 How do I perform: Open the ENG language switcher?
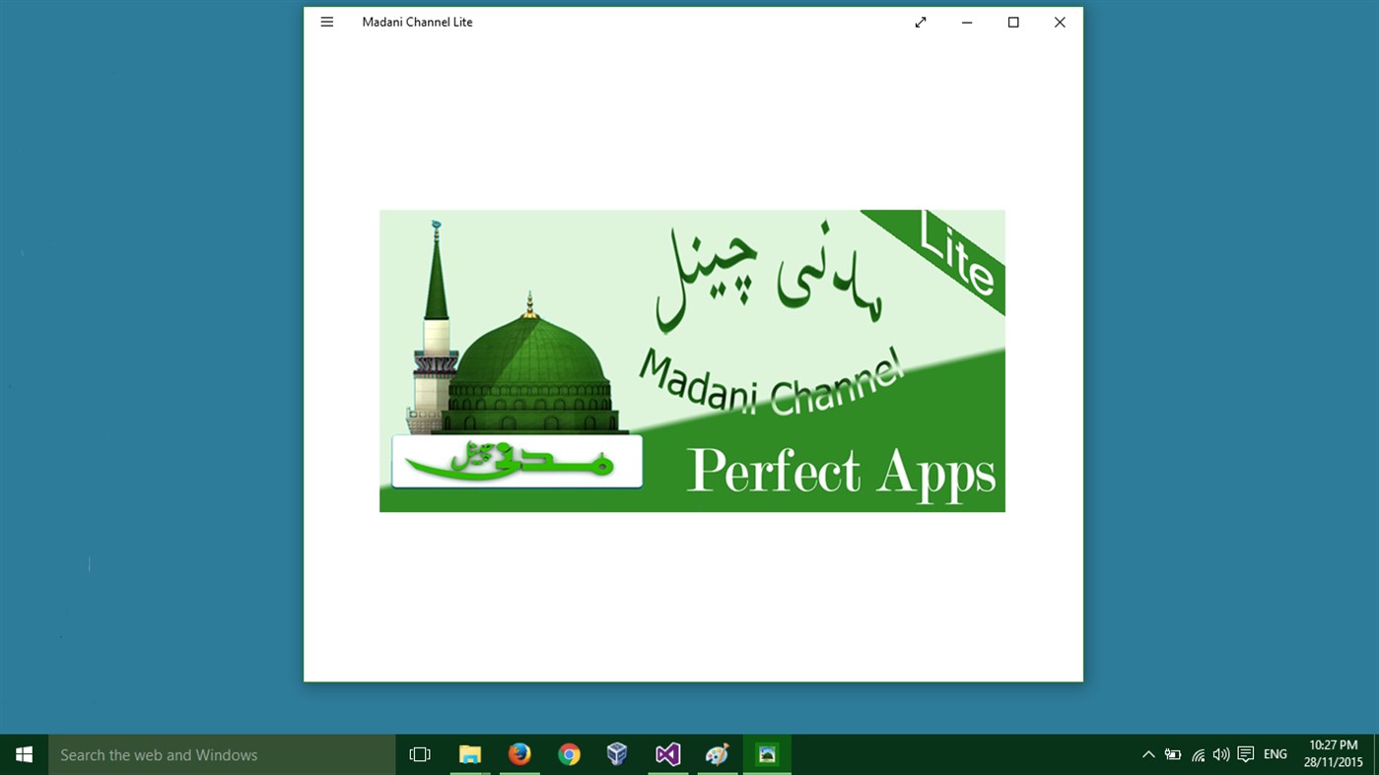tap(1275, 753)
